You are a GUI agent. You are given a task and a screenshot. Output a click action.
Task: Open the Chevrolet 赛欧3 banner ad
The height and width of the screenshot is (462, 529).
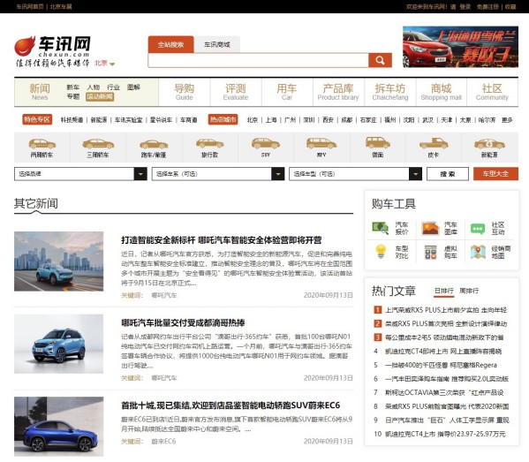point(460,47)
